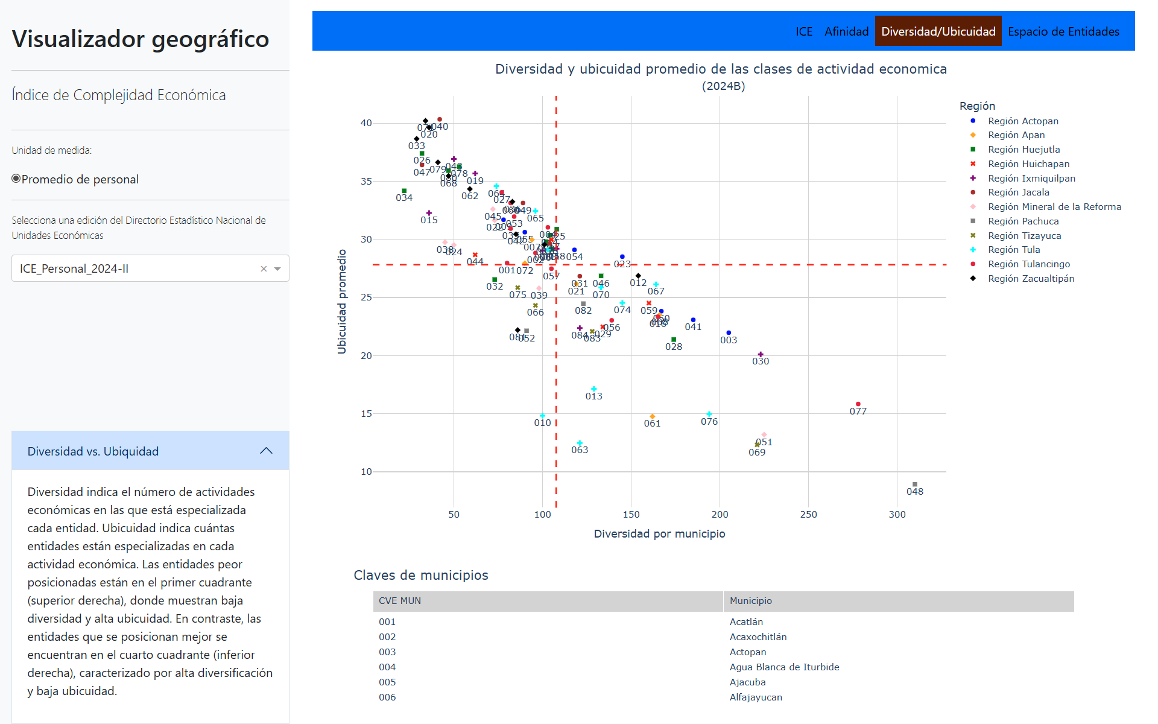This screenshot has height=724, width=1158.
Task: Select the Diversidad/Ubicuidad tab
Action: click(x=938, y=31)
